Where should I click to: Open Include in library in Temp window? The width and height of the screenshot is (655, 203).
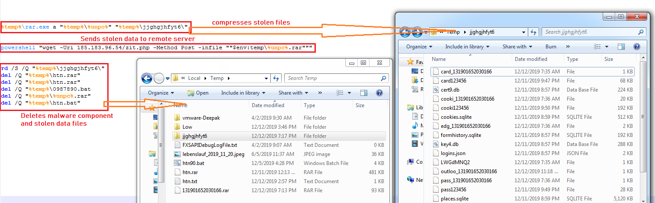(243, 93)
